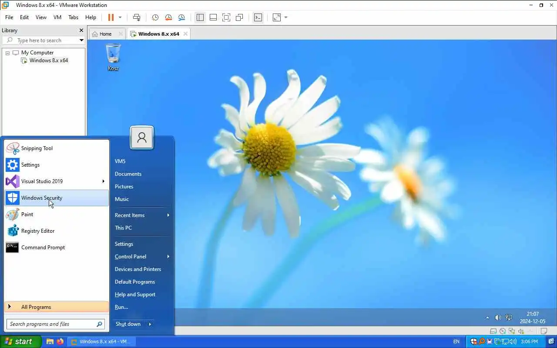Click the host security shield tray icon

[474, 341]
